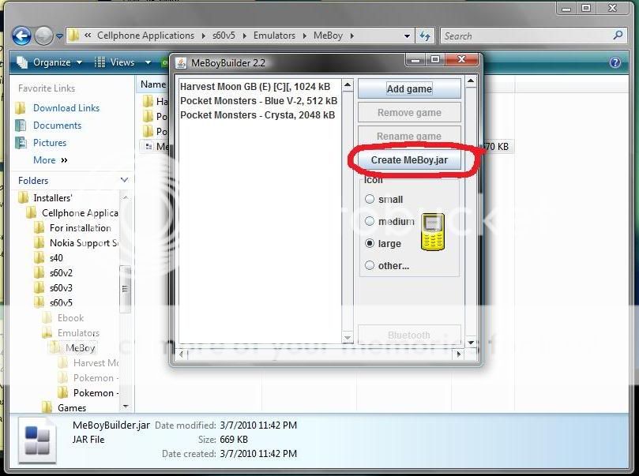Click the Add game button
Image resolution: width=639 pixels, height=476 pixels.
pyautogui.click(x=409, y=88)
